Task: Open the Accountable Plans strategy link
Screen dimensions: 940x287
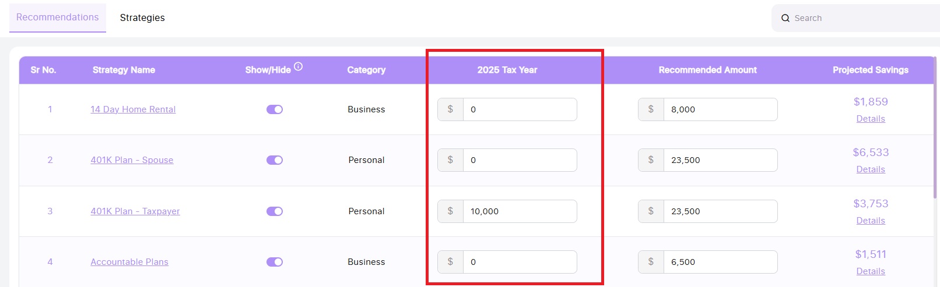Action: coord(129,262)
